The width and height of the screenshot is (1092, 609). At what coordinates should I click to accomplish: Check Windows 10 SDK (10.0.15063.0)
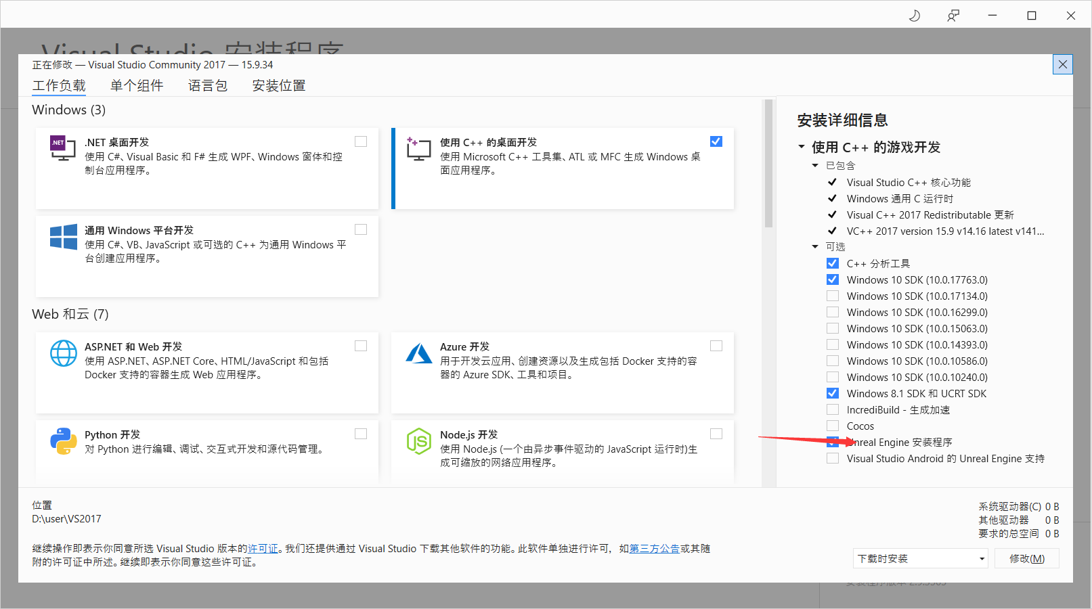click(833, 328)
